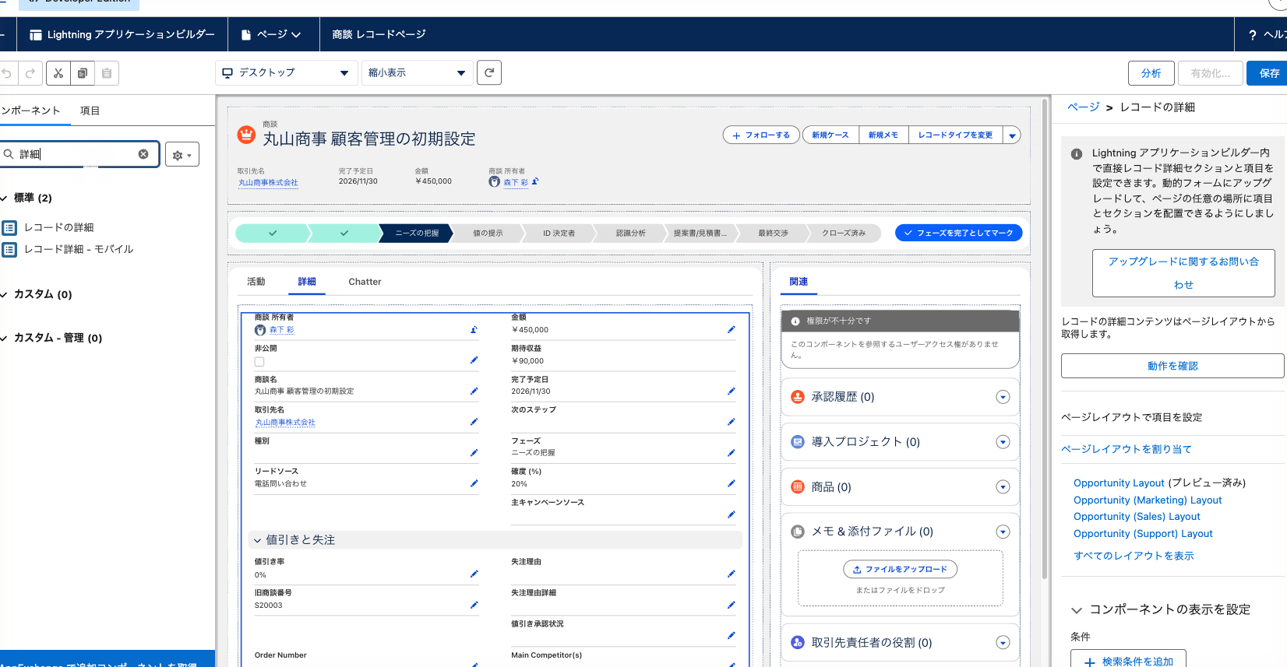The height and width of the screenshot is (667, 1287).
Task: Collapse the 値引きと失注 section
Action: [x=257, y=540]
